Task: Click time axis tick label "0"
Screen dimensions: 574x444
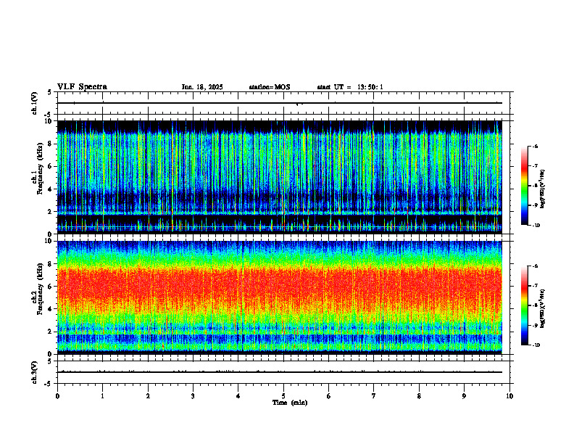Action: pyautogui.click(x=57, y=396)
